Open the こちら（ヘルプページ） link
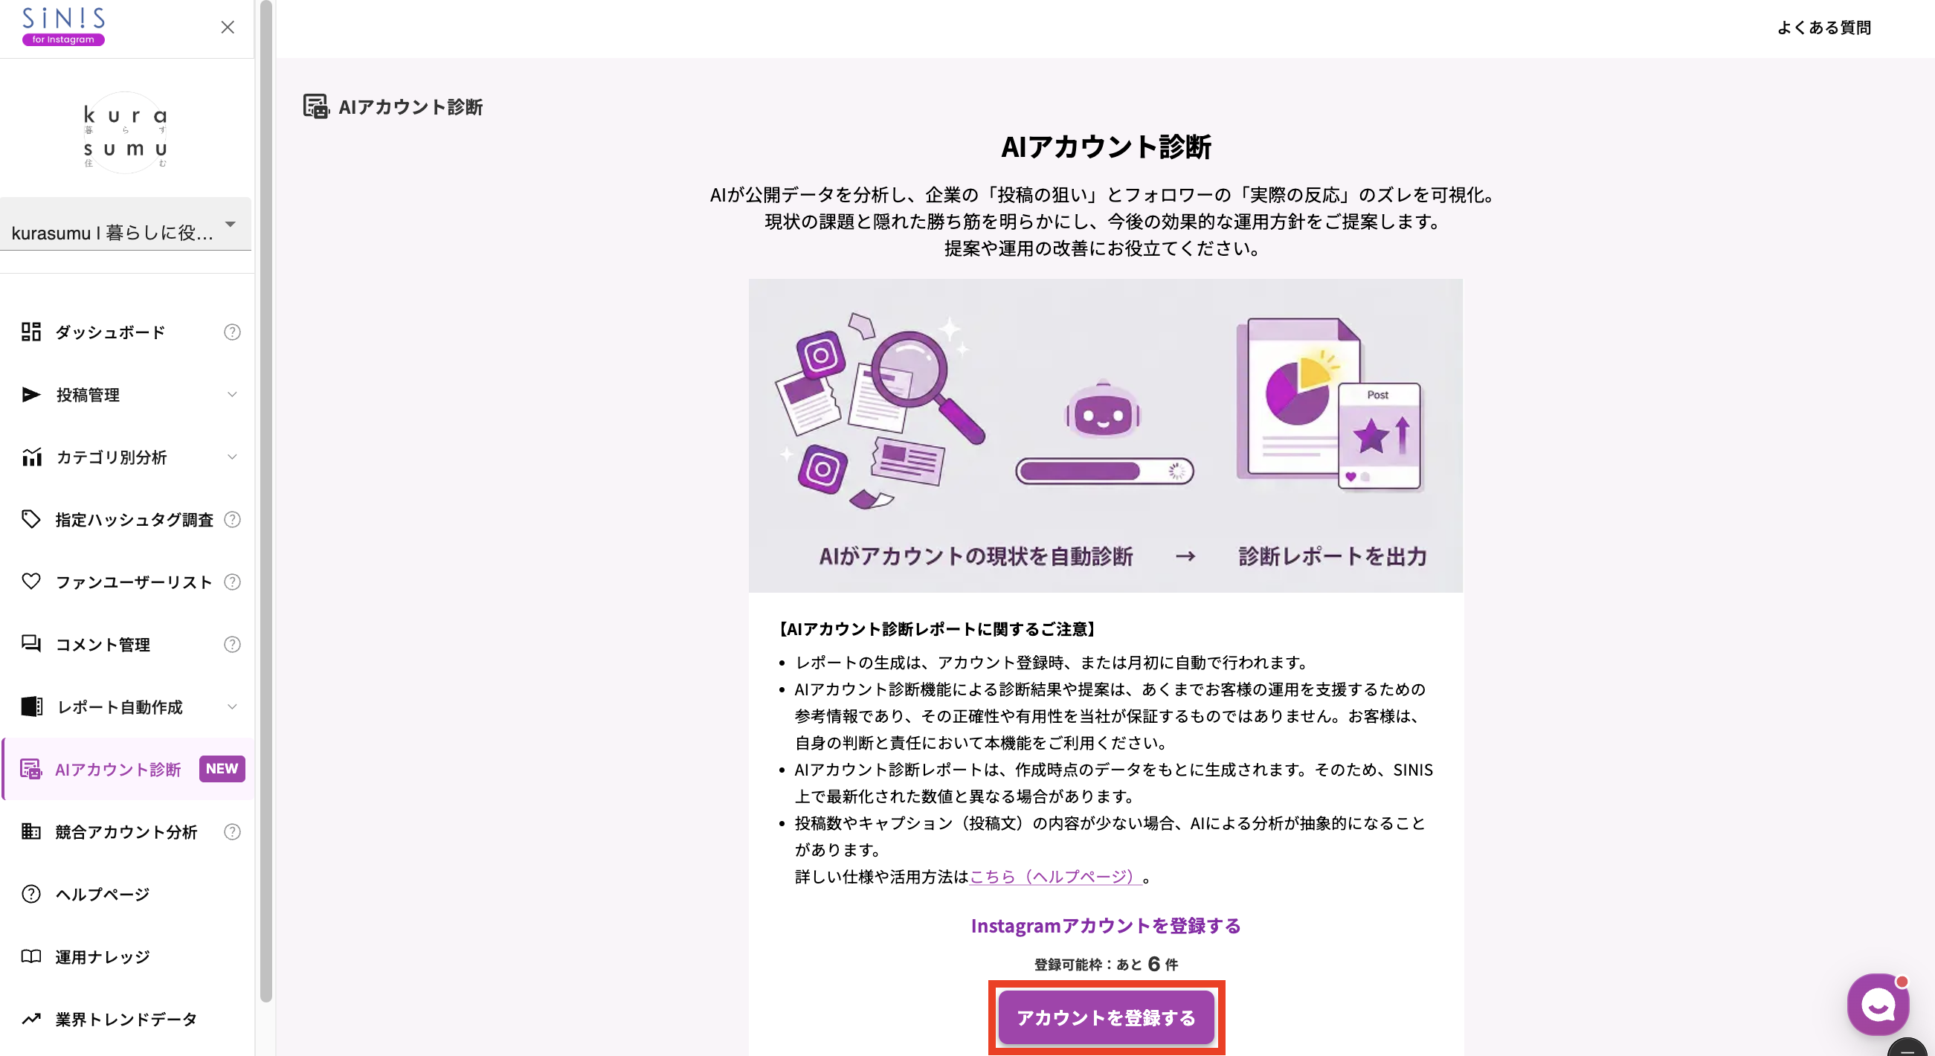 click(x=1052, y=877)
